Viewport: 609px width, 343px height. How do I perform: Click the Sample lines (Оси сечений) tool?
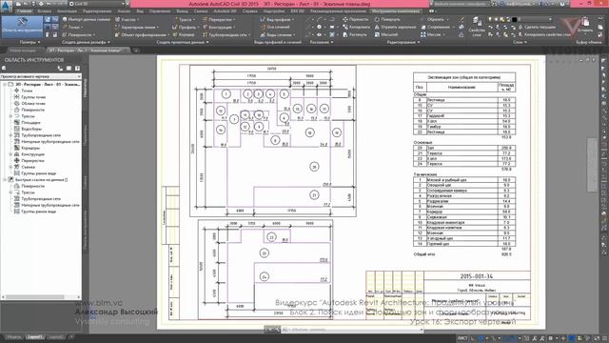click(275, 28)
